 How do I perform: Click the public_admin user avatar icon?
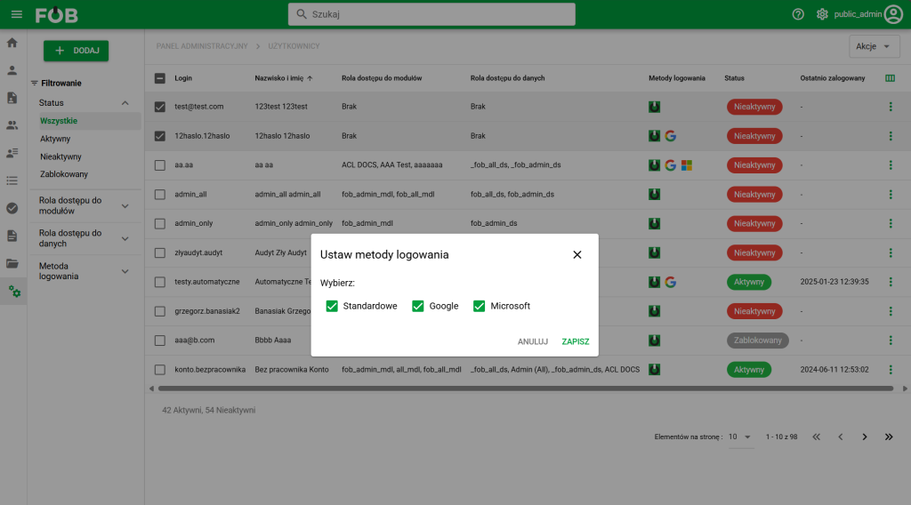[x=893, y=14]
